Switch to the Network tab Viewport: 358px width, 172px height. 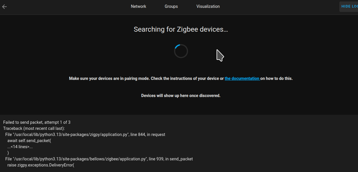[x=139, y=6]
